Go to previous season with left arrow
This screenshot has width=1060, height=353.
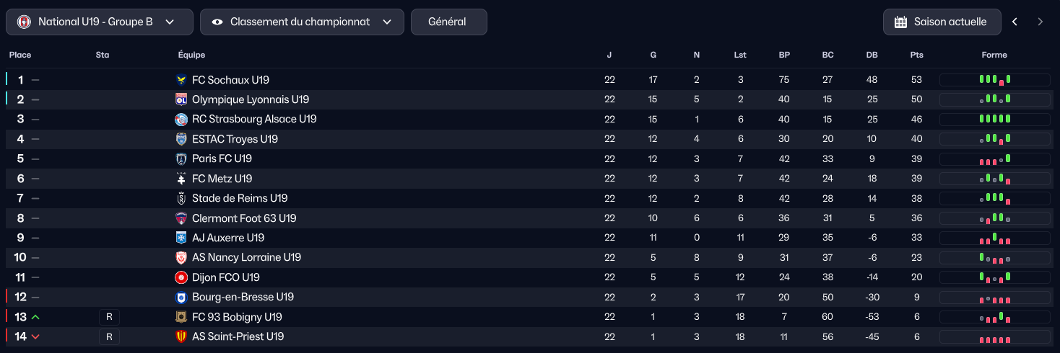(1015, 22)
